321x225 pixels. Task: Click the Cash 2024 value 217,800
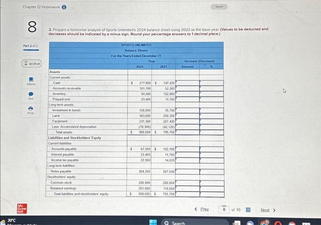point(145,83)
